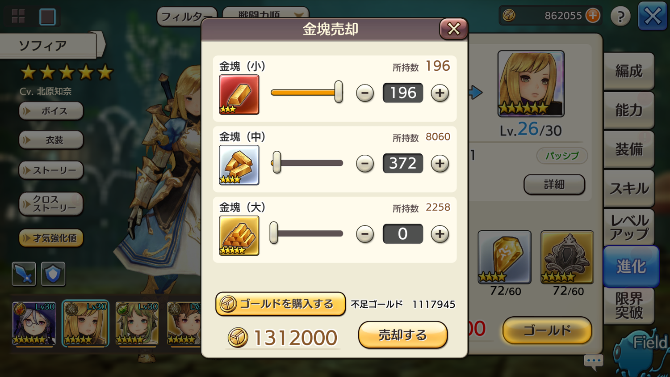Decrease 金塊(小) quantity with minus
Screen dimensions: 670x377
click(x=365, y=93)
